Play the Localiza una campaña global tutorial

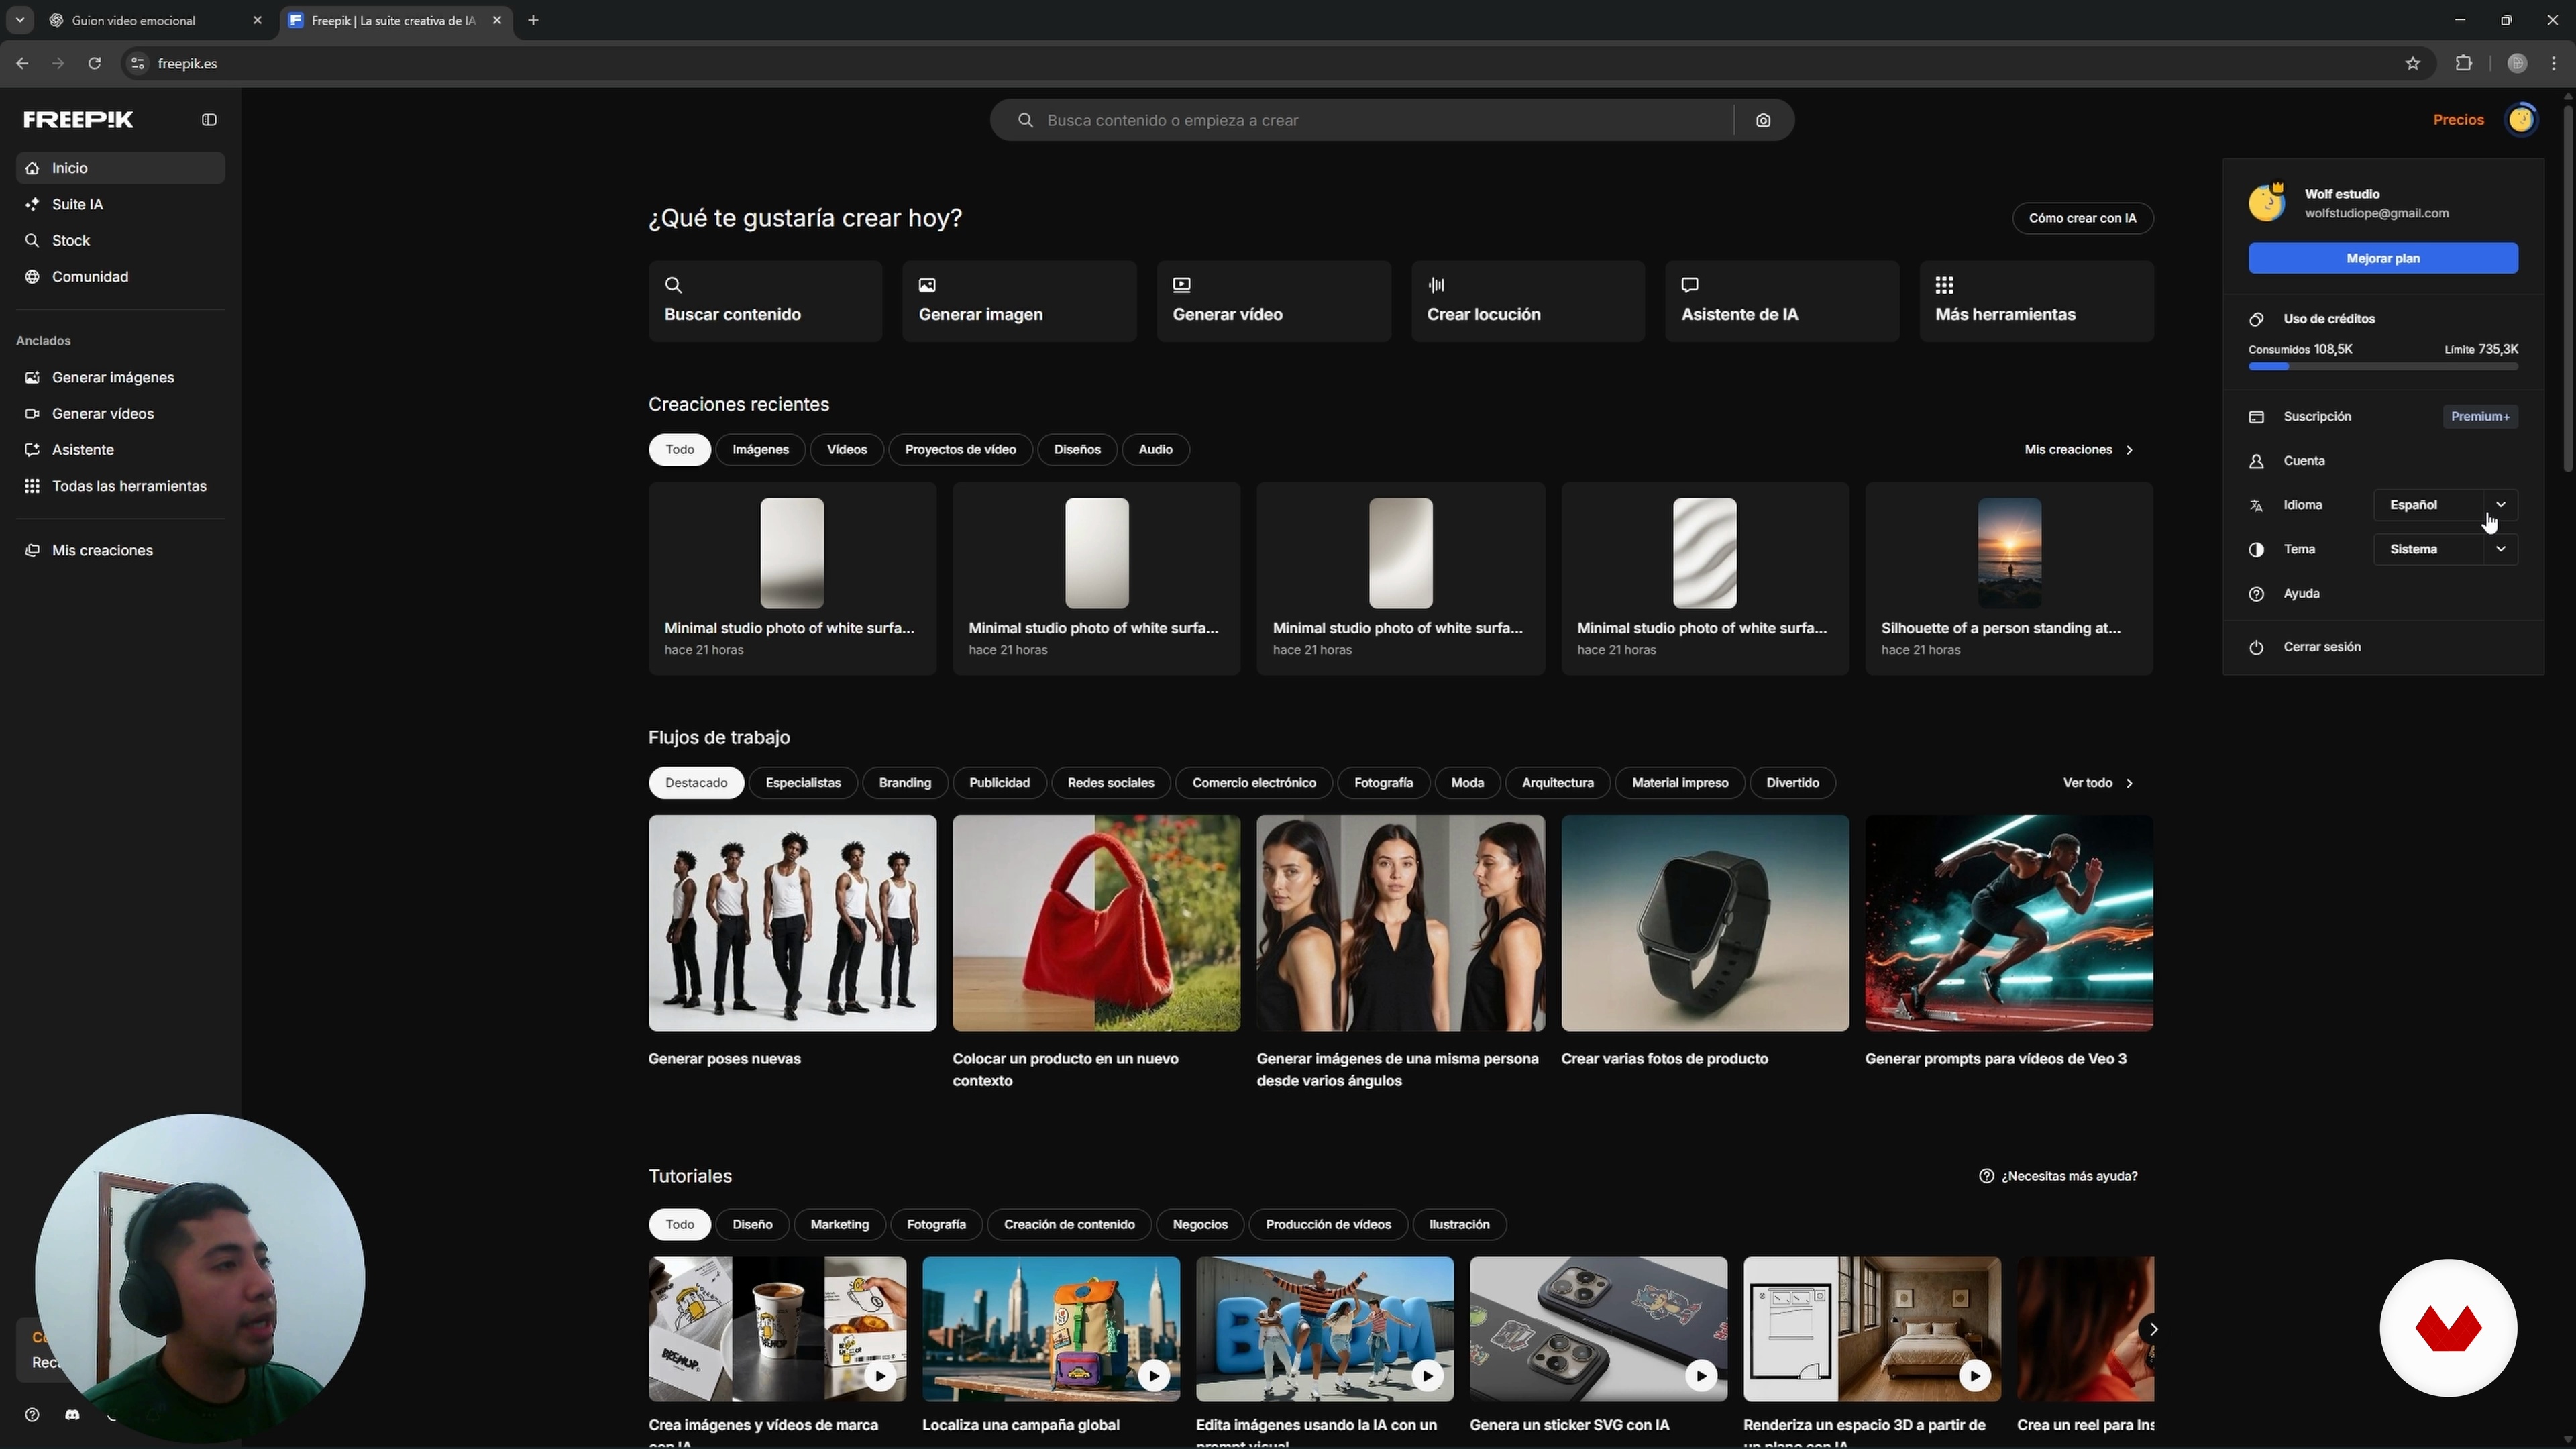(x=1153, y=1377)
